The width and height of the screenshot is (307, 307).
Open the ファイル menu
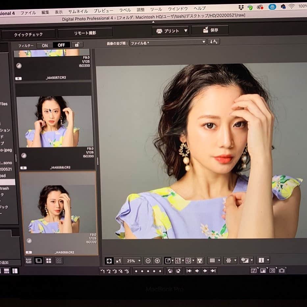click(x=28, y=13)
